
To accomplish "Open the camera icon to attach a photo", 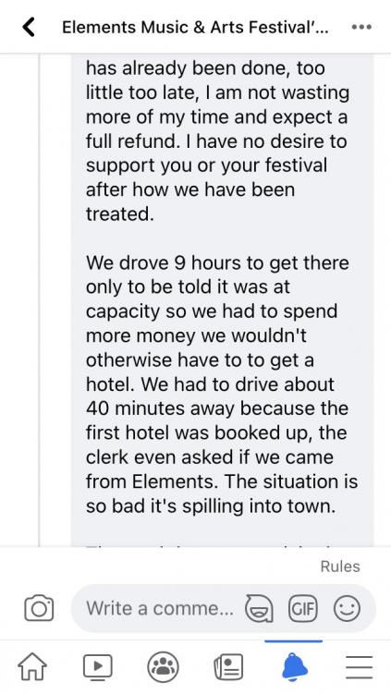I will (x=39, y=609).
